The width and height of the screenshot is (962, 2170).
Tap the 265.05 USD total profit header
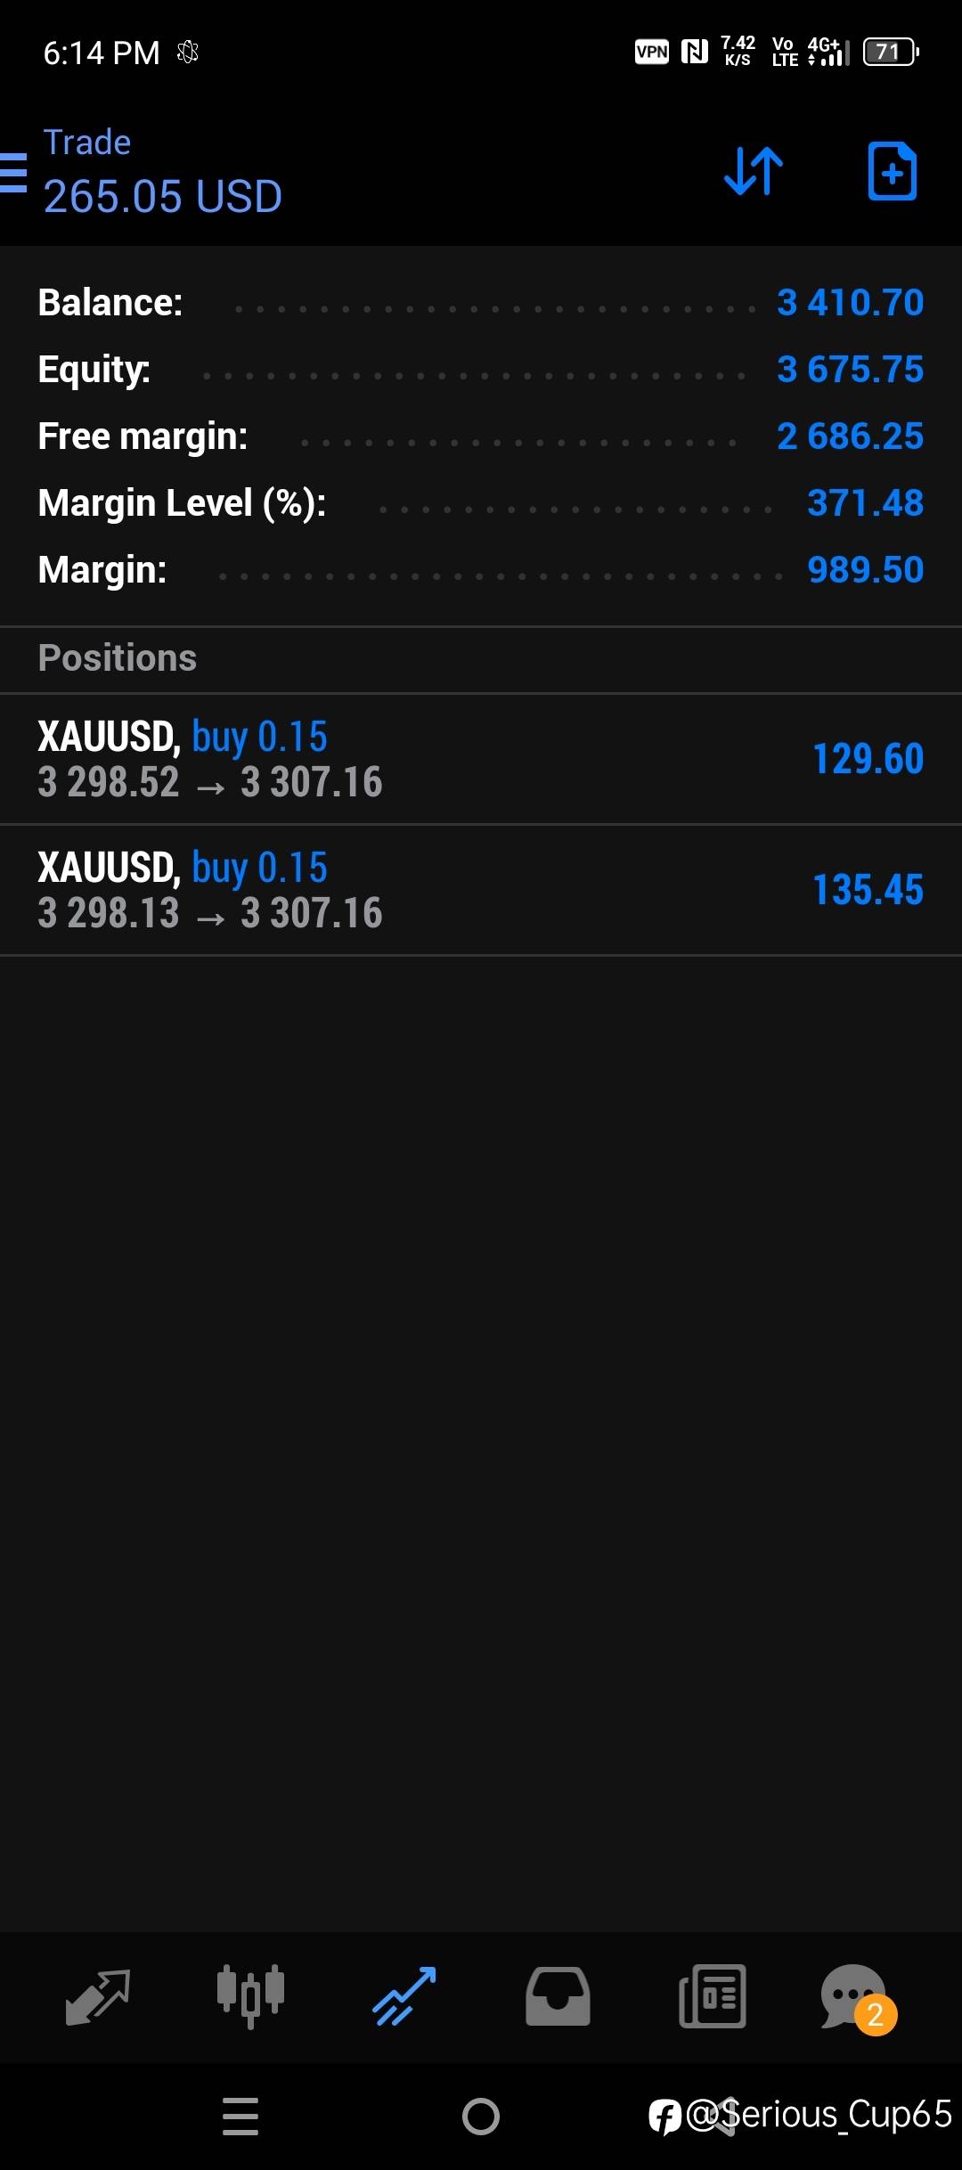pos(163,197)
